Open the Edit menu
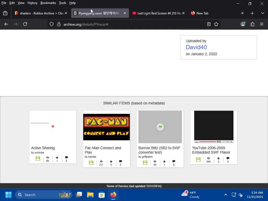 pyautogui.click(x=12, y=3)
